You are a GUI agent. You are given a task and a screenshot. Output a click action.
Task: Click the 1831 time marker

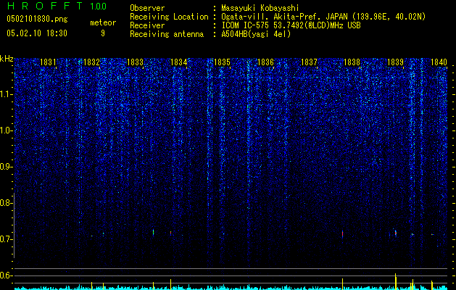[x=48, y=62]
